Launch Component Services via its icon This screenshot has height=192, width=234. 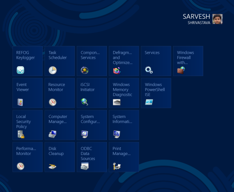coord(85,70)
